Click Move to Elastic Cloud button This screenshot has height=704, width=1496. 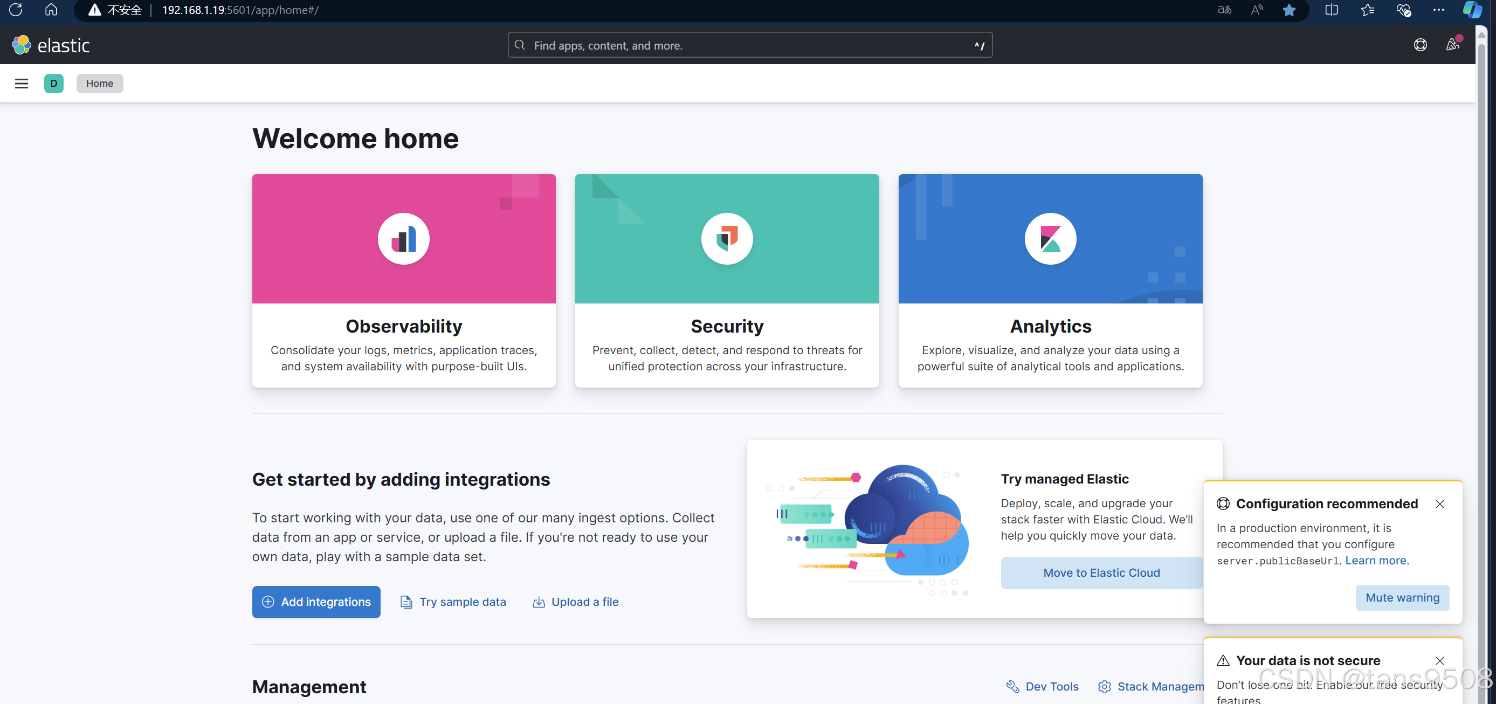click(1101, 572)
